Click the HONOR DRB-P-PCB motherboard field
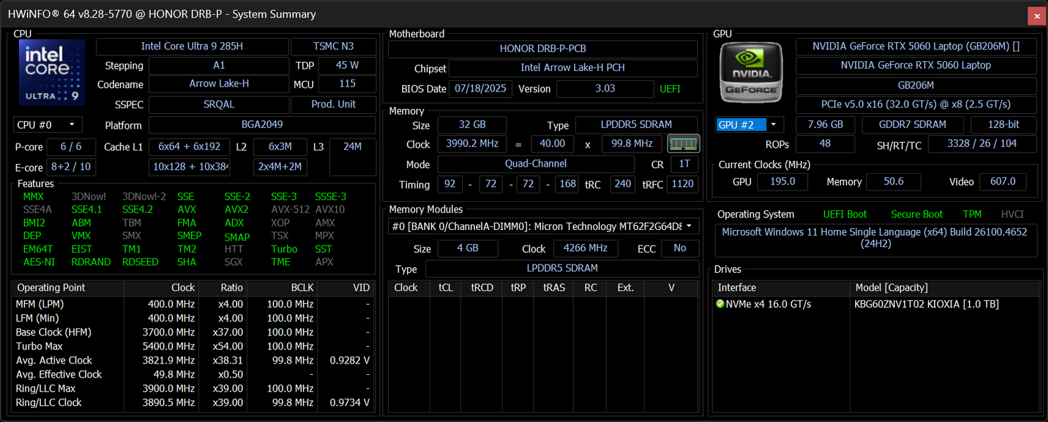 (543, 49)
